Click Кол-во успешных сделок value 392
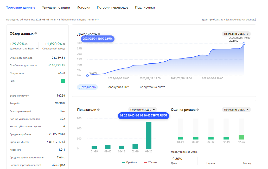The image size is (268, 169). point(62,119)
